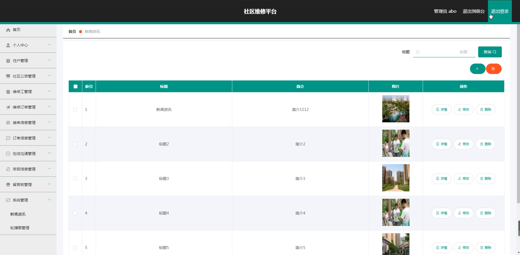This screenshot has height=255, width=520.
Task: Click 修改 for row 标题5
Action: pos(463,248)
